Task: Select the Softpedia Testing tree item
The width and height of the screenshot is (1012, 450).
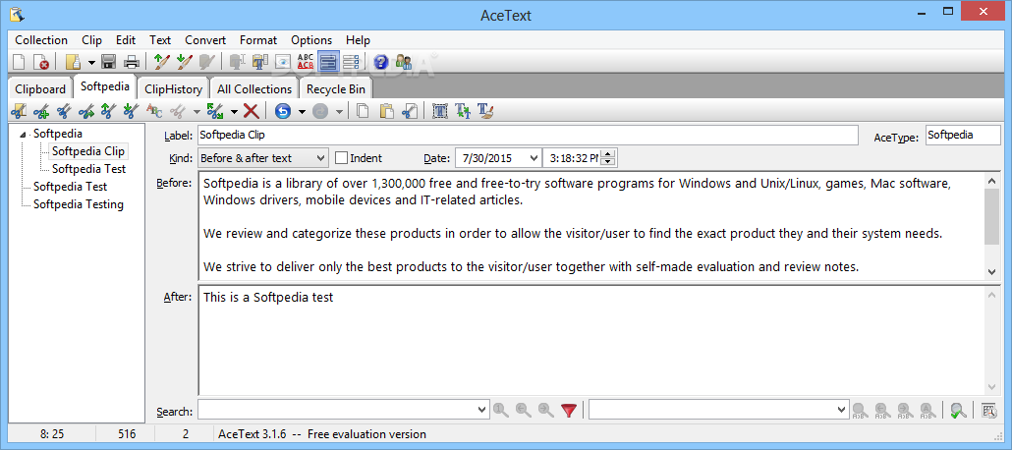Action: (78, 204)
